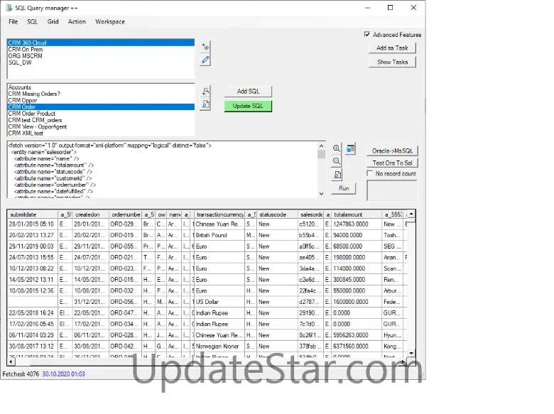The height and width of the screenshot is (414, 554).
Task: Click the edit connection pencil icon
Action: click(205, 60)
